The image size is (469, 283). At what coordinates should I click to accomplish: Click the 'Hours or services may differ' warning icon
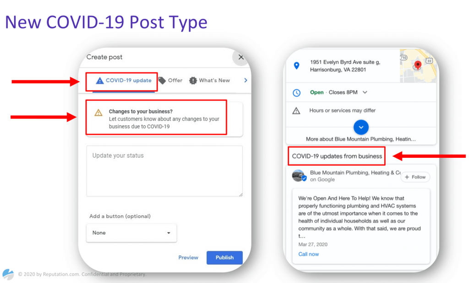[x=296, y=111]
